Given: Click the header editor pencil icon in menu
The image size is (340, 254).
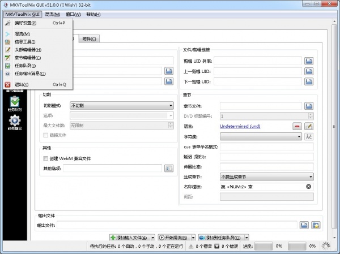Looking at the screenshot, I should click(8, 50).
